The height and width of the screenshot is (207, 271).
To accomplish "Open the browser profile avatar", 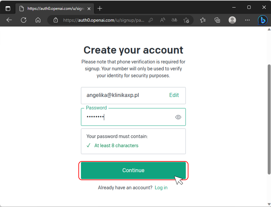I will click(x=232, y=20).
